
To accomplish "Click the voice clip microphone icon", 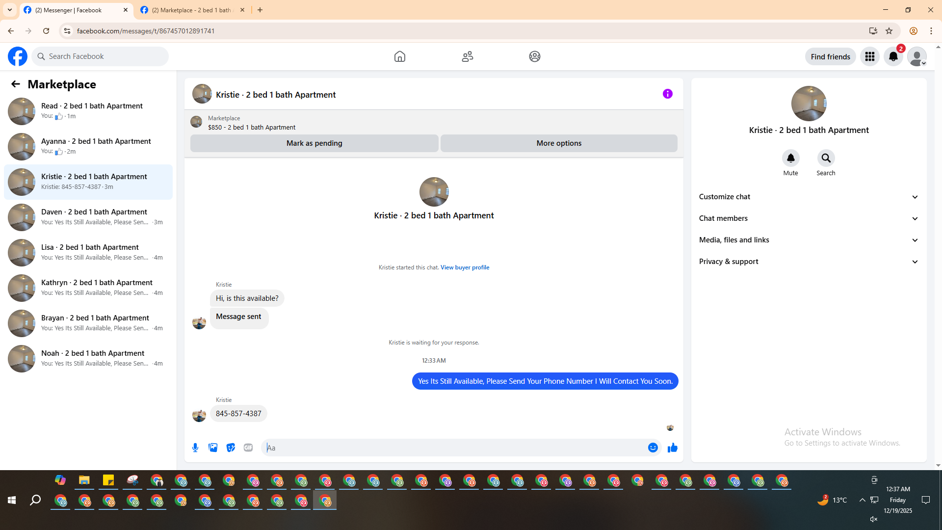I will (x=195, y=448).
